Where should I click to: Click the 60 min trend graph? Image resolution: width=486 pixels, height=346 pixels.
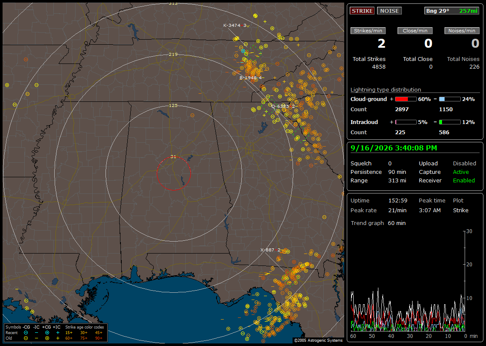point(408,280)
